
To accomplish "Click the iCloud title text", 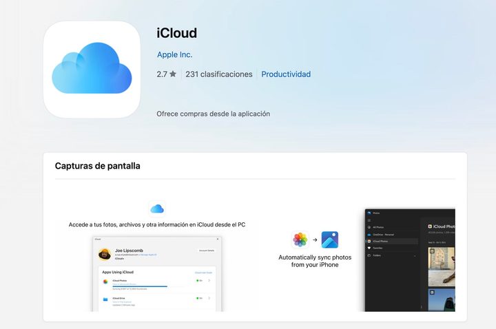I will (x=176, y=33).
